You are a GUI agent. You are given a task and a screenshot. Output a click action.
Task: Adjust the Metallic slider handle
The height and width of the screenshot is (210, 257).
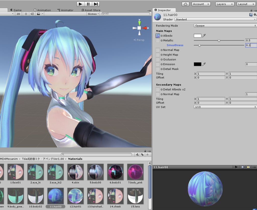[219, 40]
